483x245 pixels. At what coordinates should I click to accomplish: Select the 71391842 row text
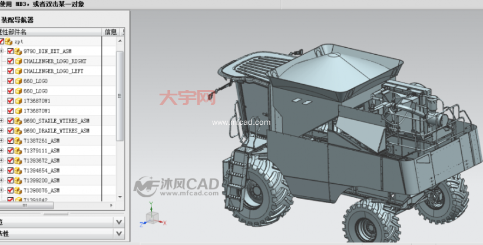(x=35, y=200)
